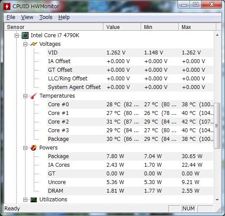The width and height of the screenshot is (225, 216).
Task: Select the Core #1 temperature row
Action: [130, 113]
